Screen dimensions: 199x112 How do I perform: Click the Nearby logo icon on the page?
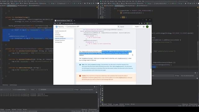point(57,27)
